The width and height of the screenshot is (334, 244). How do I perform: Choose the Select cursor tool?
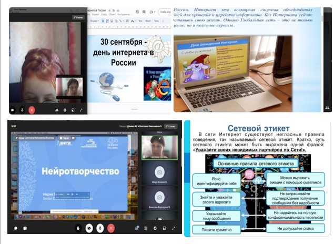pos(103,21)
